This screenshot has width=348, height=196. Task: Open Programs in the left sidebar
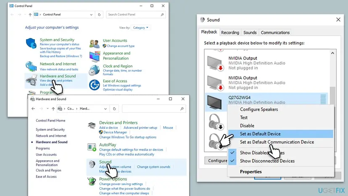click(43, 148)
